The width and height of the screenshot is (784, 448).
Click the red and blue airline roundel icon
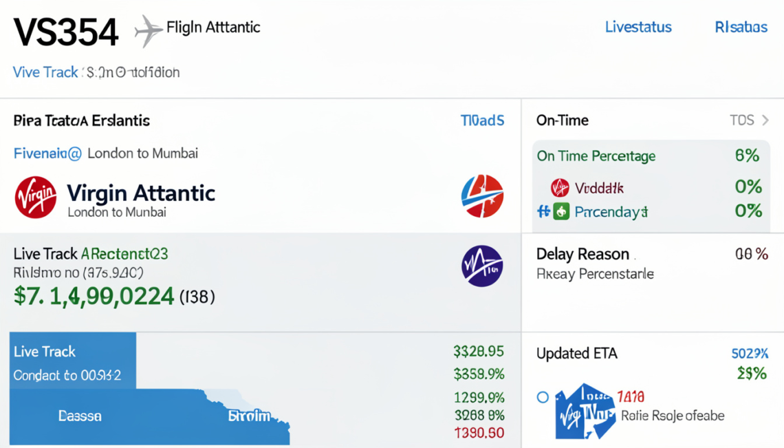[x=482, y=195]
